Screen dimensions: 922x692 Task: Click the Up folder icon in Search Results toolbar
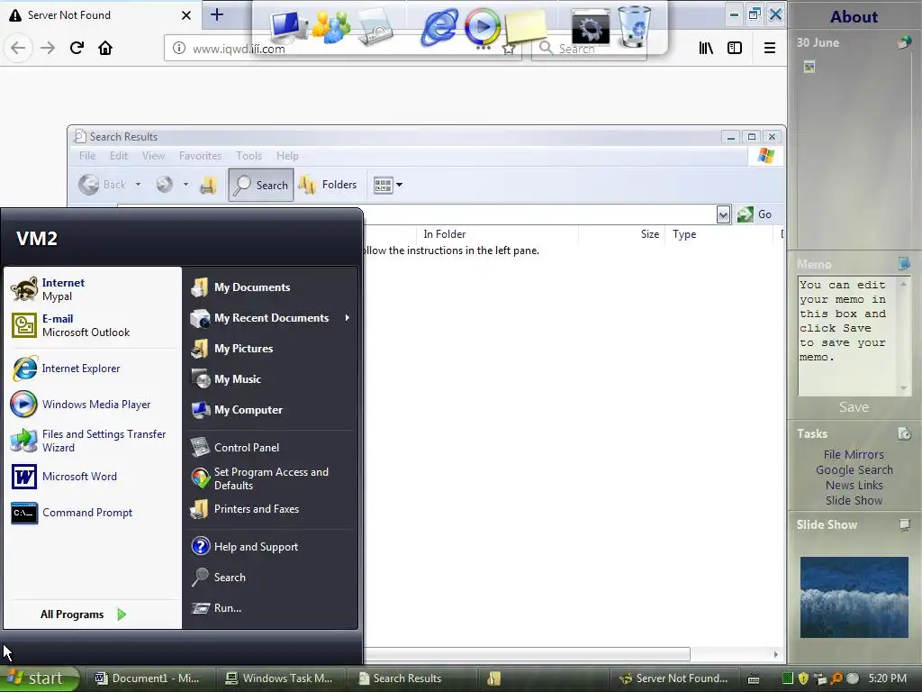(208, 186)
